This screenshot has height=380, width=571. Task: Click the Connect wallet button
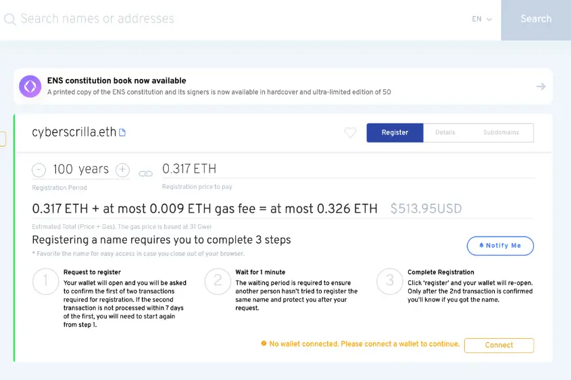click(499, 345)
